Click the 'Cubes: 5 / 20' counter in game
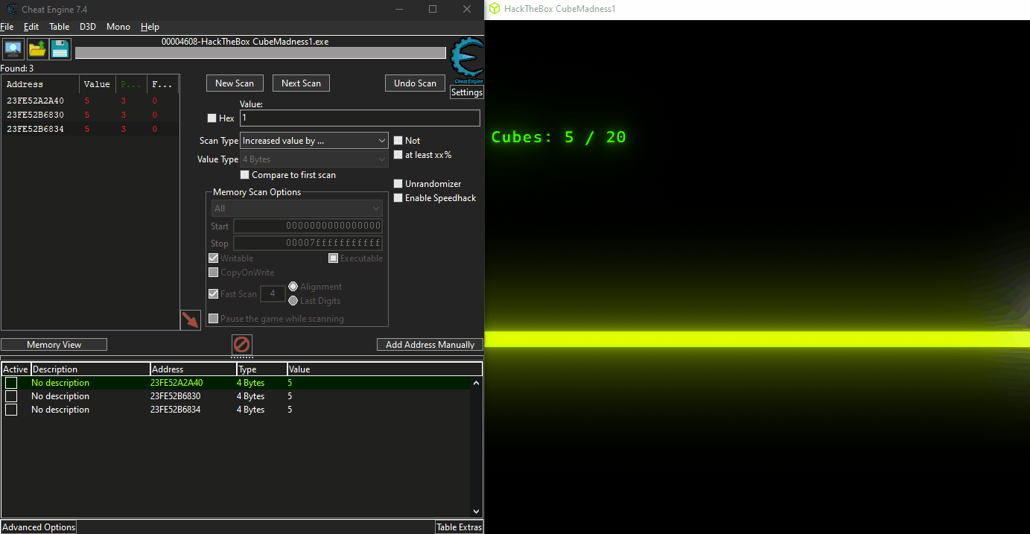This screenshot has height=534, width=1030. click(559, 137)
